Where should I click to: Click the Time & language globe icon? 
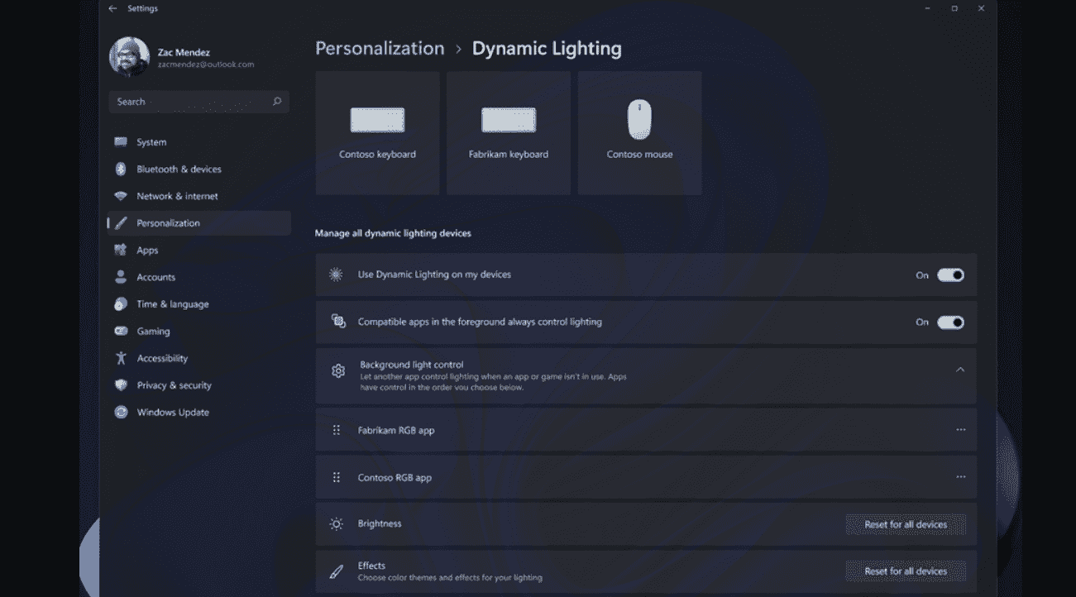coord(121,304)
